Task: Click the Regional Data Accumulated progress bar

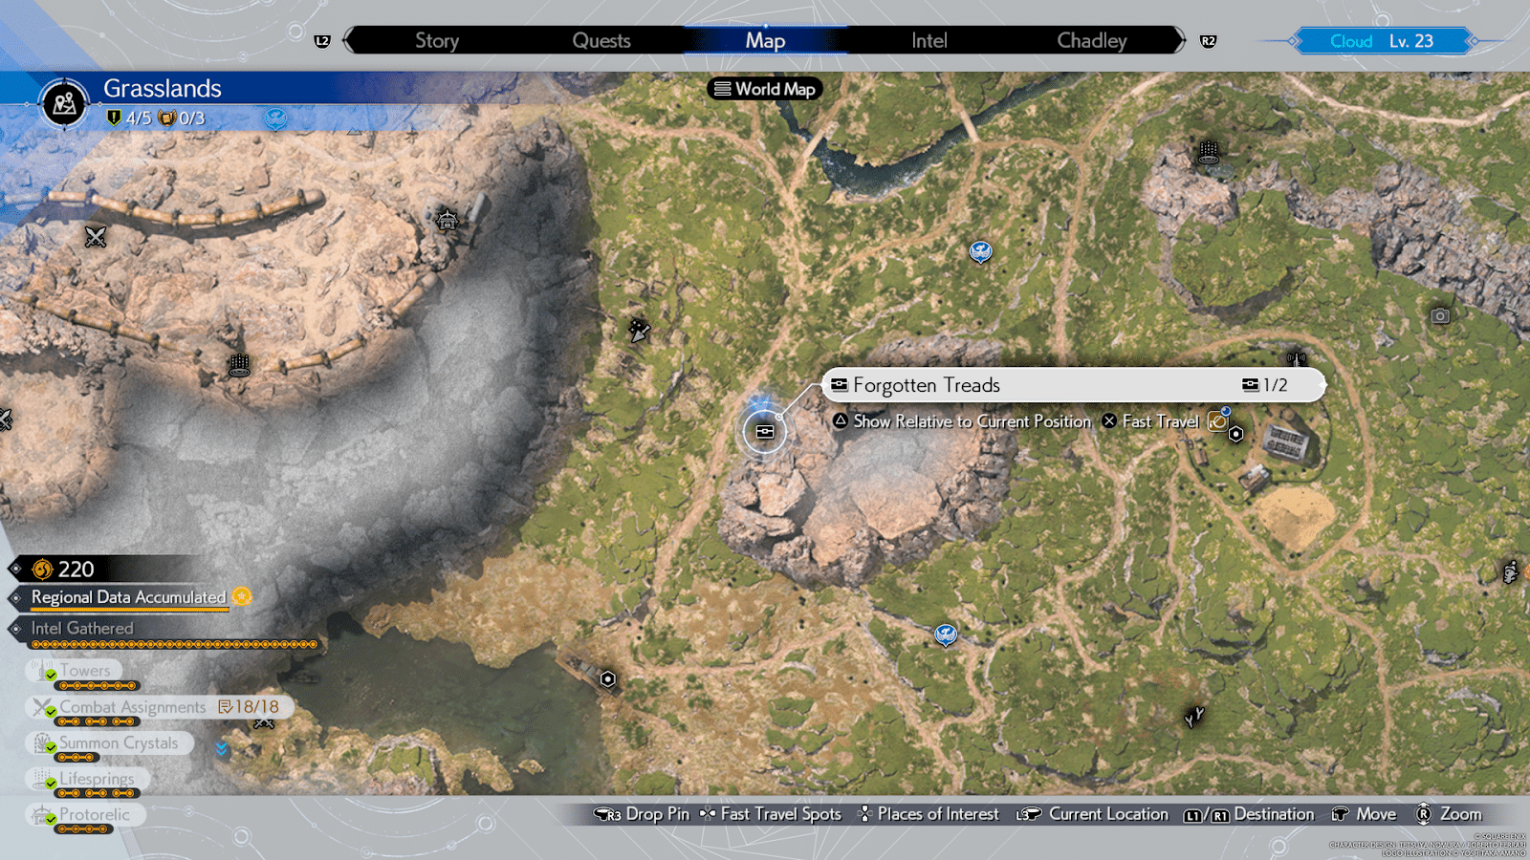Action: coord(129,597)
